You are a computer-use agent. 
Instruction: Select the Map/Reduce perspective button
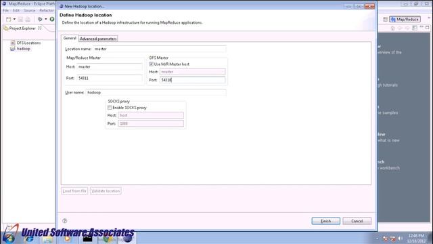405,20
